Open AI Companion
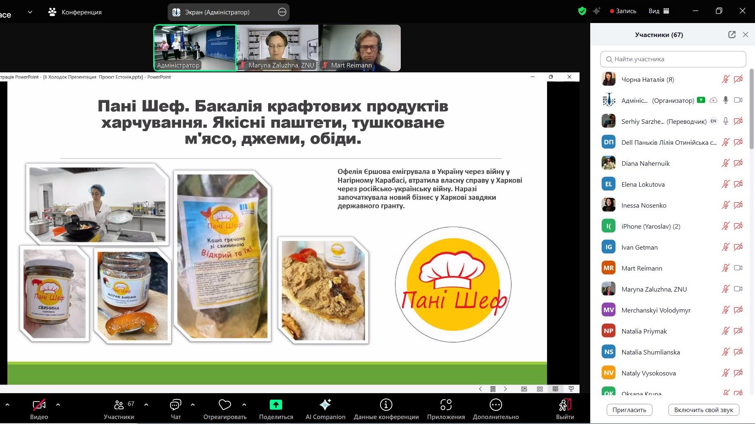Viewport: 755px width, 424px height. (x=325, y=405)
